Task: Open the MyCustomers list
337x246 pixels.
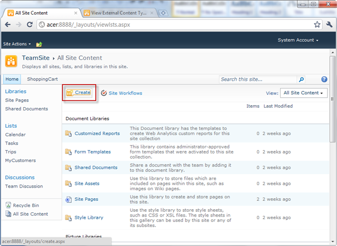Action: (x=21, y=160)
